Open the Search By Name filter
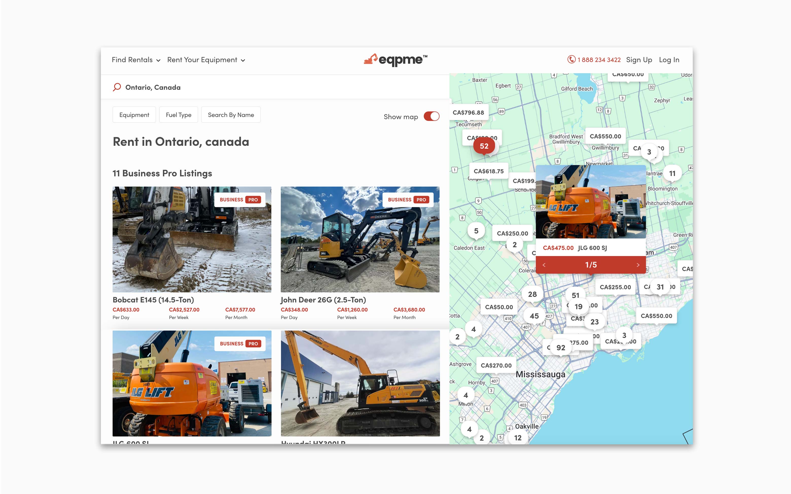The width and height of the screenshot is (791, 494). (231, 115)
